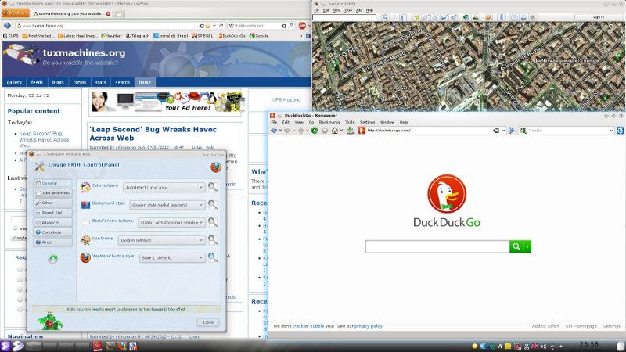Open the Background style dropdown
The width and height of the screenshot is (626, 352).
(x=167, y=205)
